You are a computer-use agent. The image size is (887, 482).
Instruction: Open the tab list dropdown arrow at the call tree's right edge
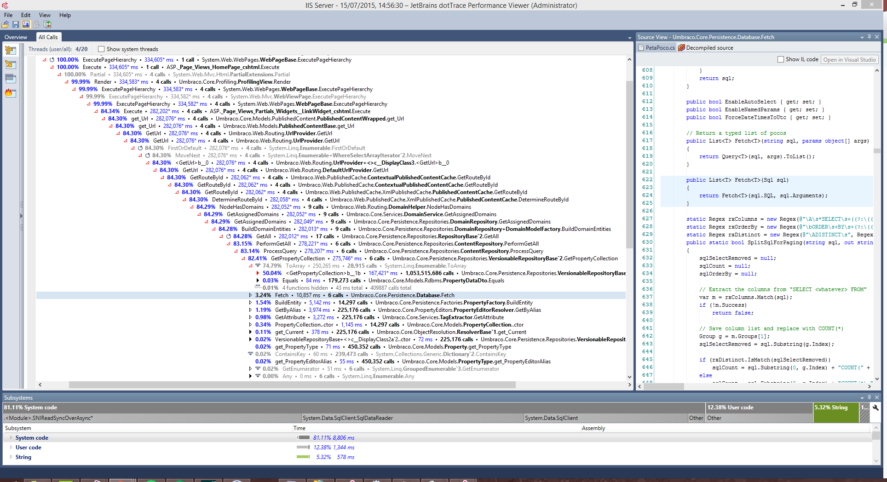[x=629, y=38]
